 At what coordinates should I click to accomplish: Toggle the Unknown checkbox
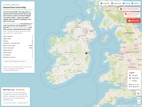click(x=102, y=3)
